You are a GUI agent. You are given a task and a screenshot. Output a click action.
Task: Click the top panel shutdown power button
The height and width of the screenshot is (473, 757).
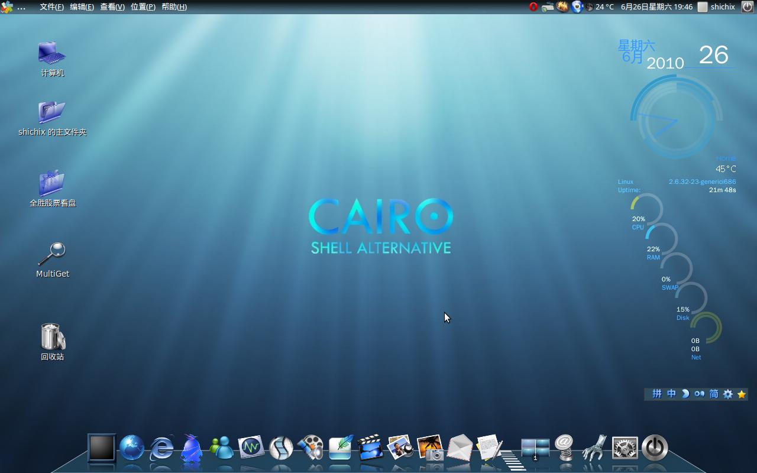point(747,7)
